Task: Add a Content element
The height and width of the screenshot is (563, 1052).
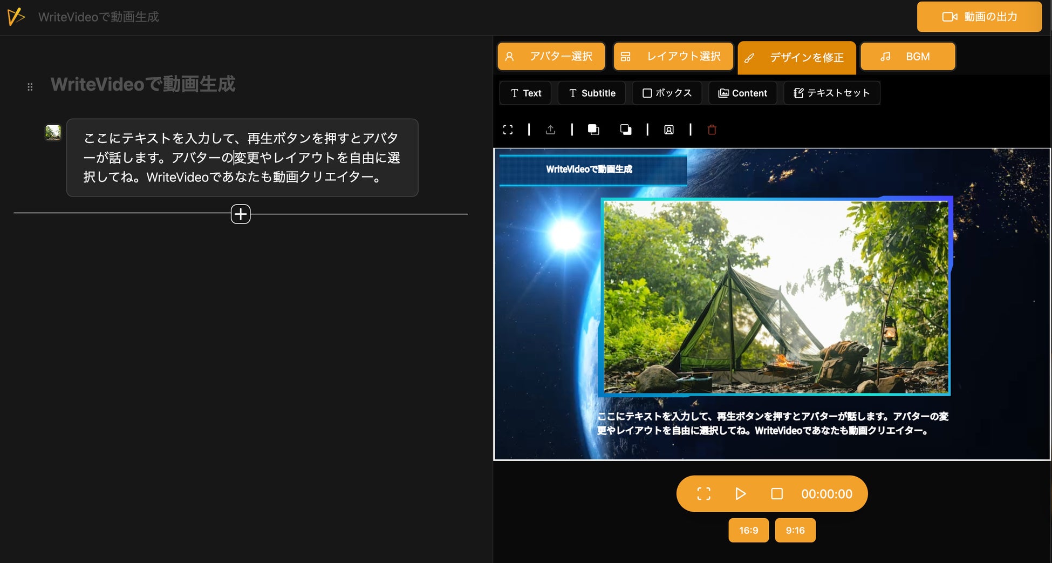Action: coord(742,93)
